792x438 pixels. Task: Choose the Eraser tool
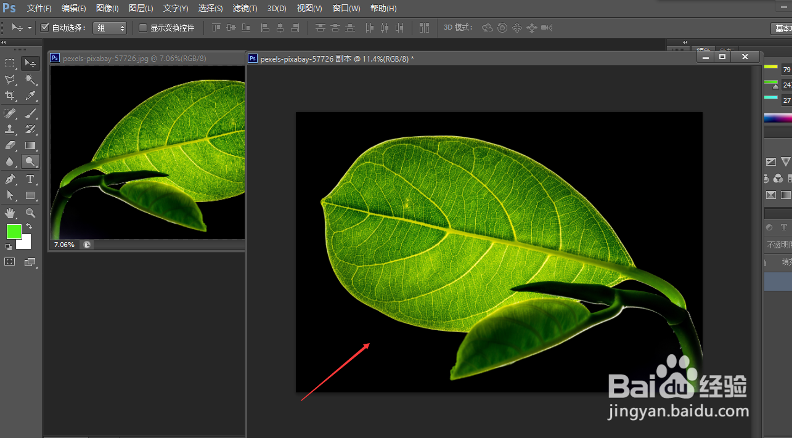pos(10,145)
